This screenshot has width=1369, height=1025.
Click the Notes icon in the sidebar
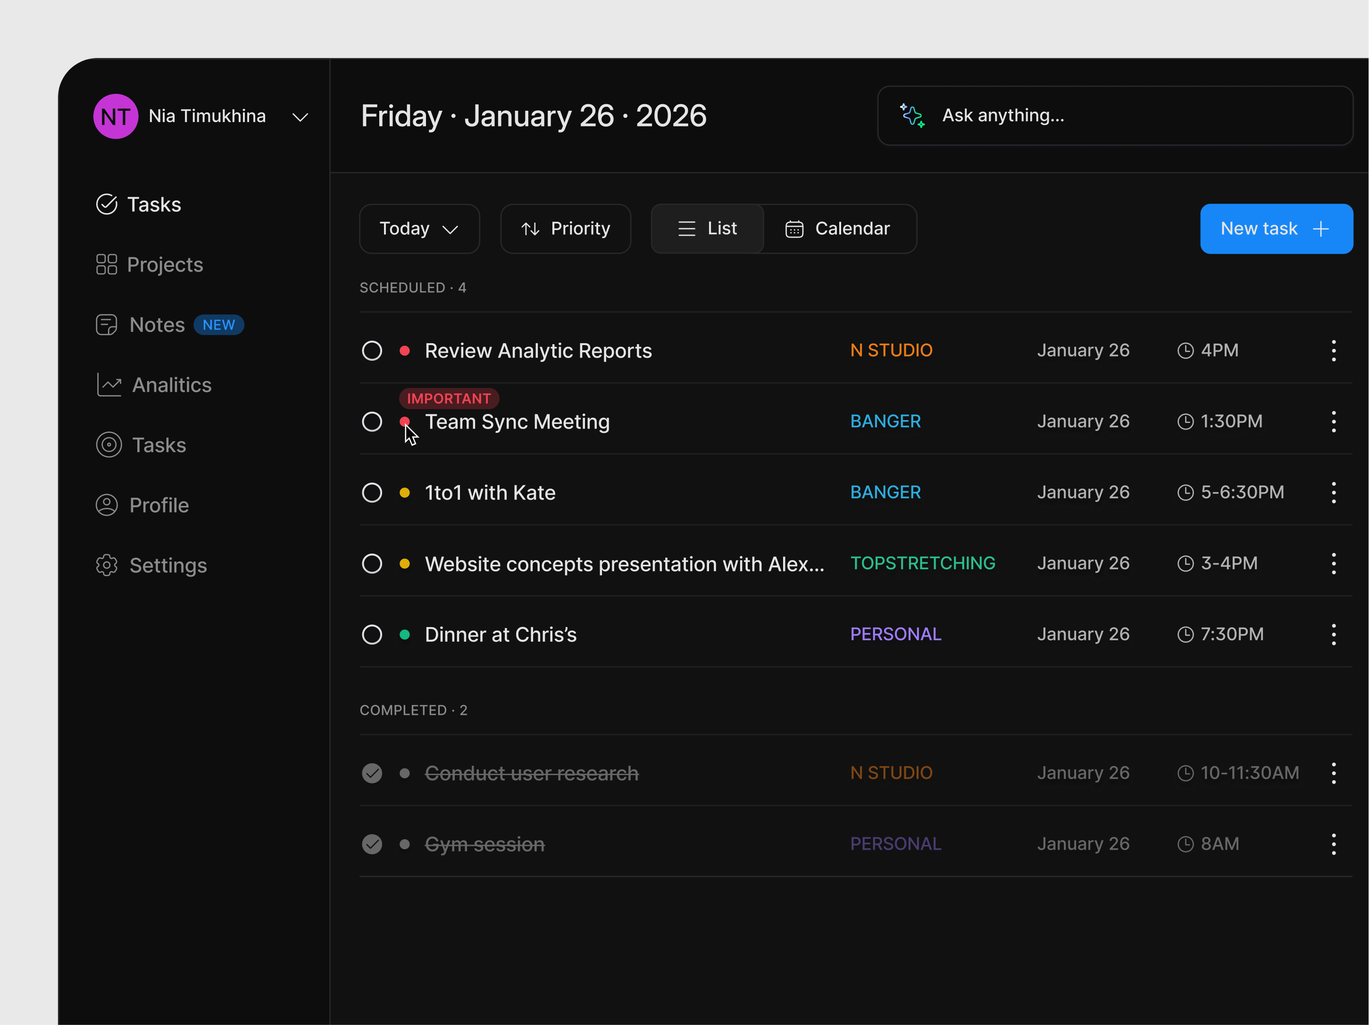[x=107, y=324]
